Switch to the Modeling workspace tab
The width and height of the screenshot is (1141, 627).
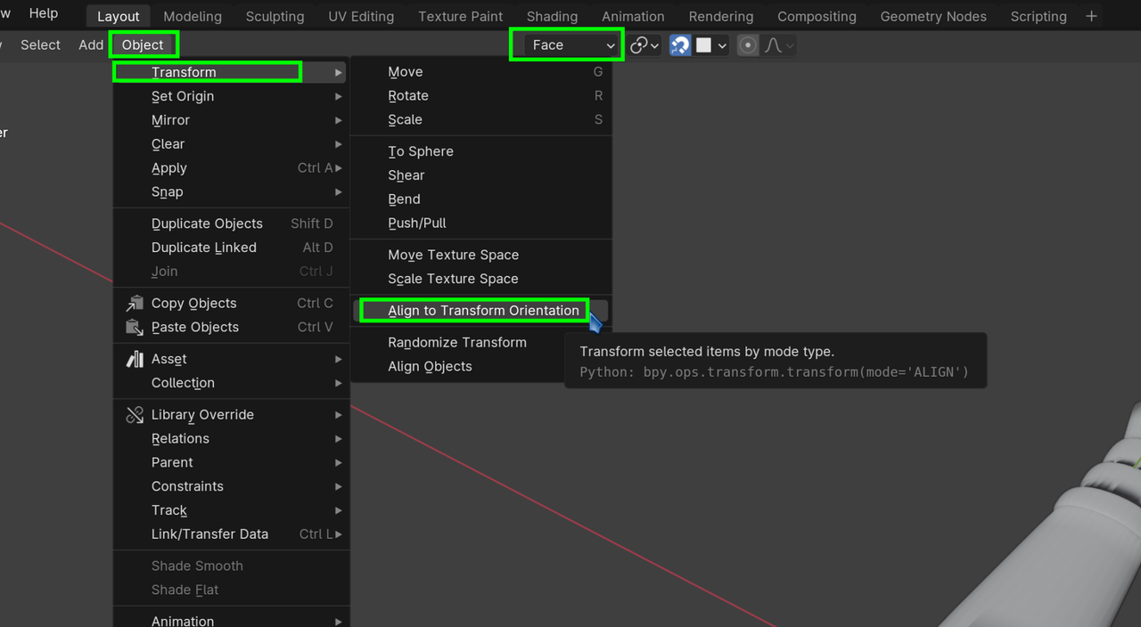tap(193, 16)
